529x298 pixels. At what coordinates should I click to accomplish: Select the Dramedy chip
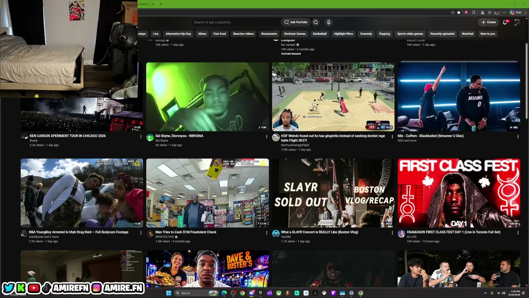tap(366, 34)
